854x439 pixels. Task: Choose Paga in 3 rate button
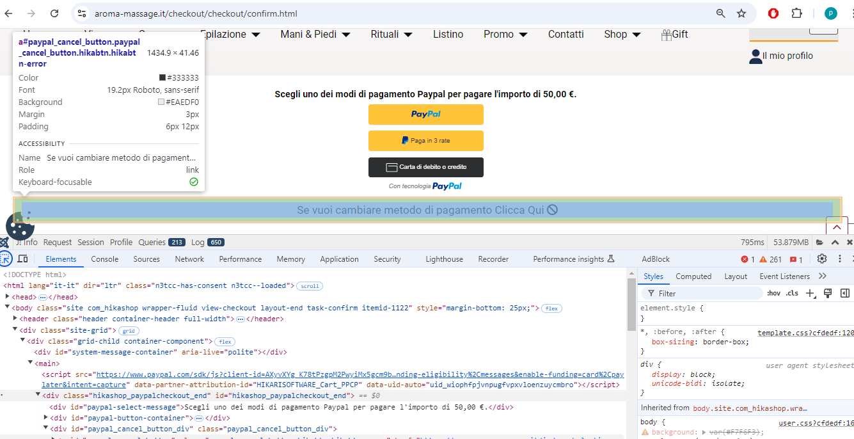pos(426,140)
